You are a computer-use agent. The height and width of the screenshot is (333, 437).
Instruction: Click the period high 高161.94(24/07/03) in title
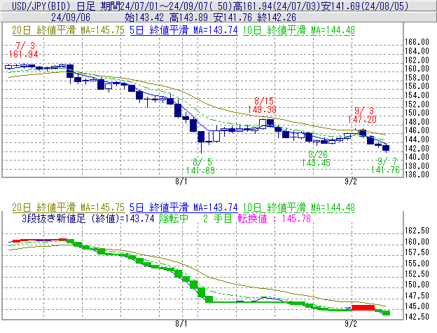277,6
